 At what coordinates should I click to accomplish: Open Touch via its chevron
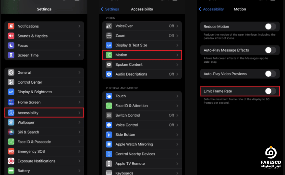coord(177,96)
